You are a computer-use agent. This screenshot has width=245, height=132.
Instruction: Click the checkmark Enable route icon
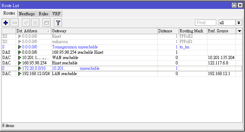pos(26,23)
